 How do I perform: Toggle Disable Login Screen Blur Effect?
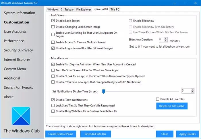tap(53, 48)
